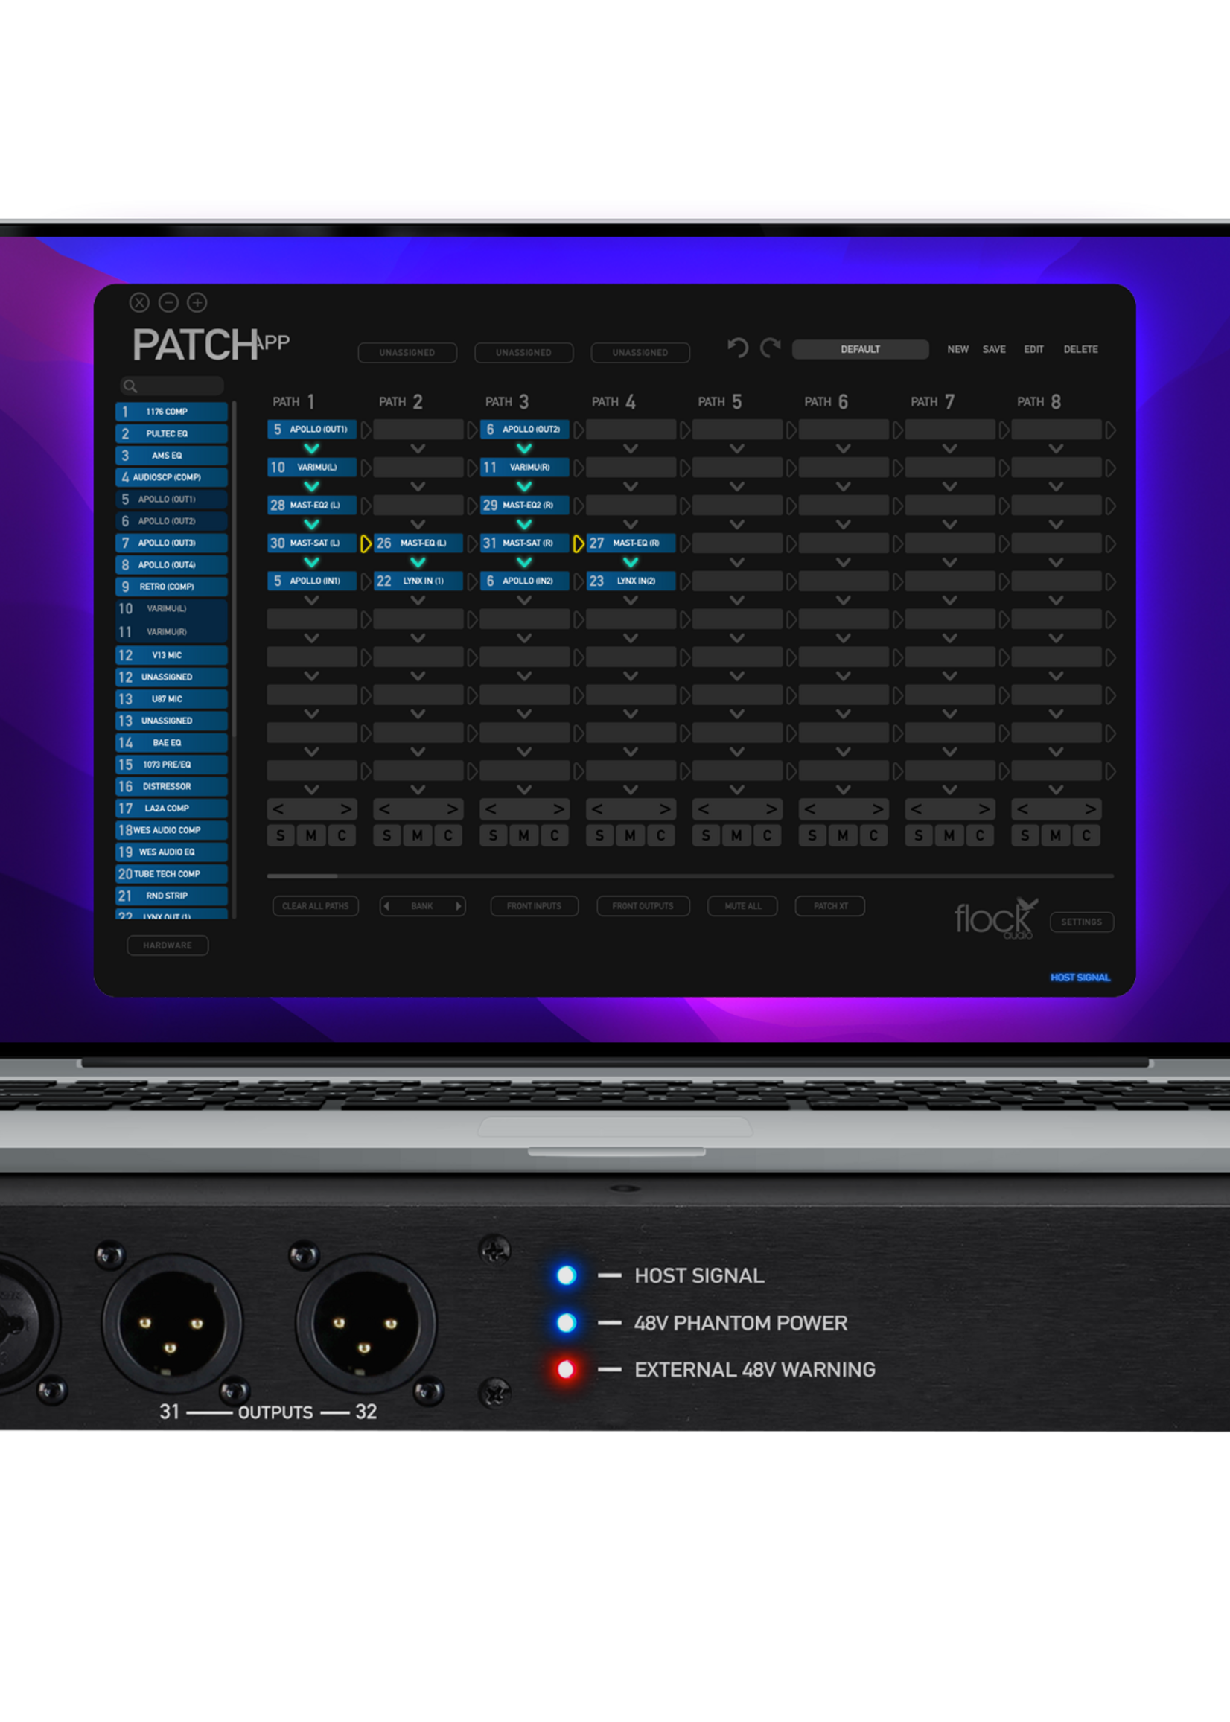Click chevron below APOLLO (IN1) slot

coord(311,600)
